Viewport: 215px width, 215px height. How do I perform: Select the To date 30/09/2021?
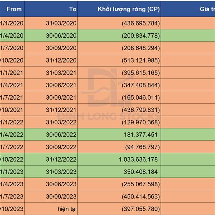51,97
